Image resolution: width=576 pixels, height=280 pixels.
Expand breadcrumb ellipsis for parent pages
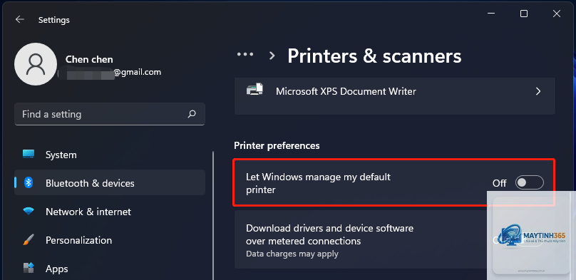(245, 54)
